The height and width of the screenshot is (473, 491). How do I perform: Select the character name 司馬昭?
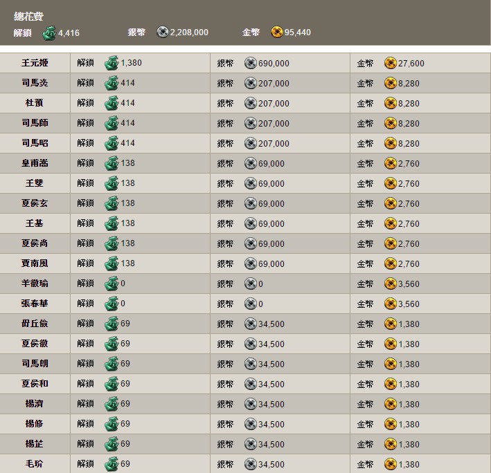pos(35,144)
